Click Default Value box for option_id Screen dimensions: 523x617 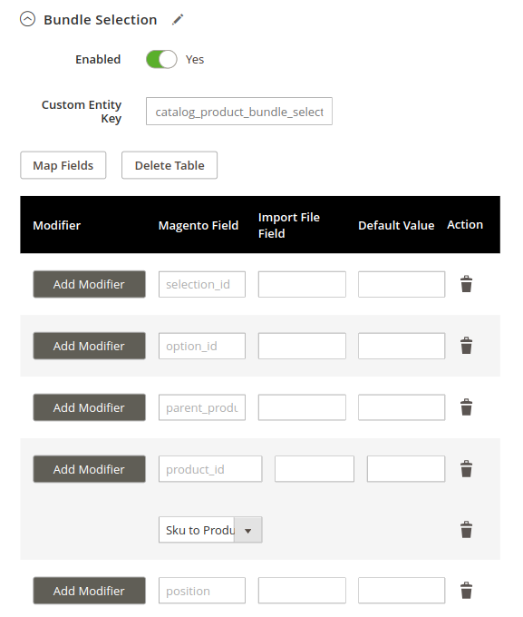(x=402, y=346)
